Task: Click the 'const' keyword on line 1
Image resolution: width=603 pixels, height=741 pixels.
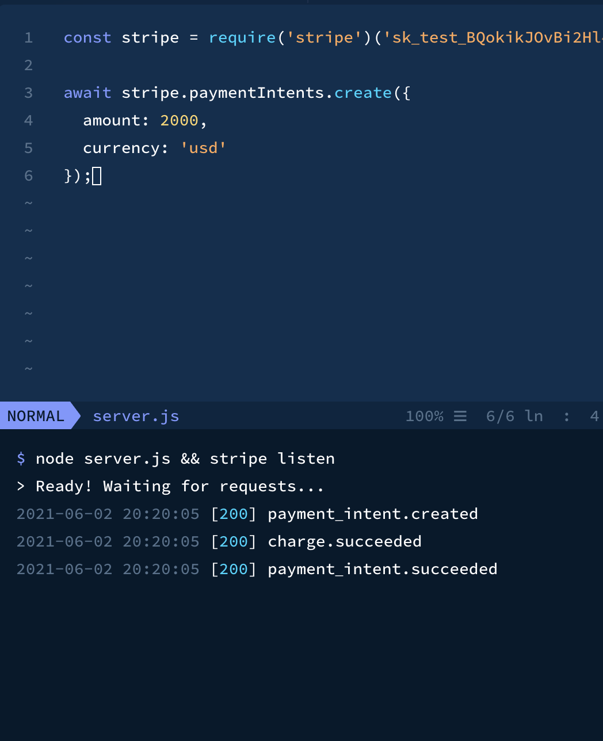Action: (x=87, y=38)
